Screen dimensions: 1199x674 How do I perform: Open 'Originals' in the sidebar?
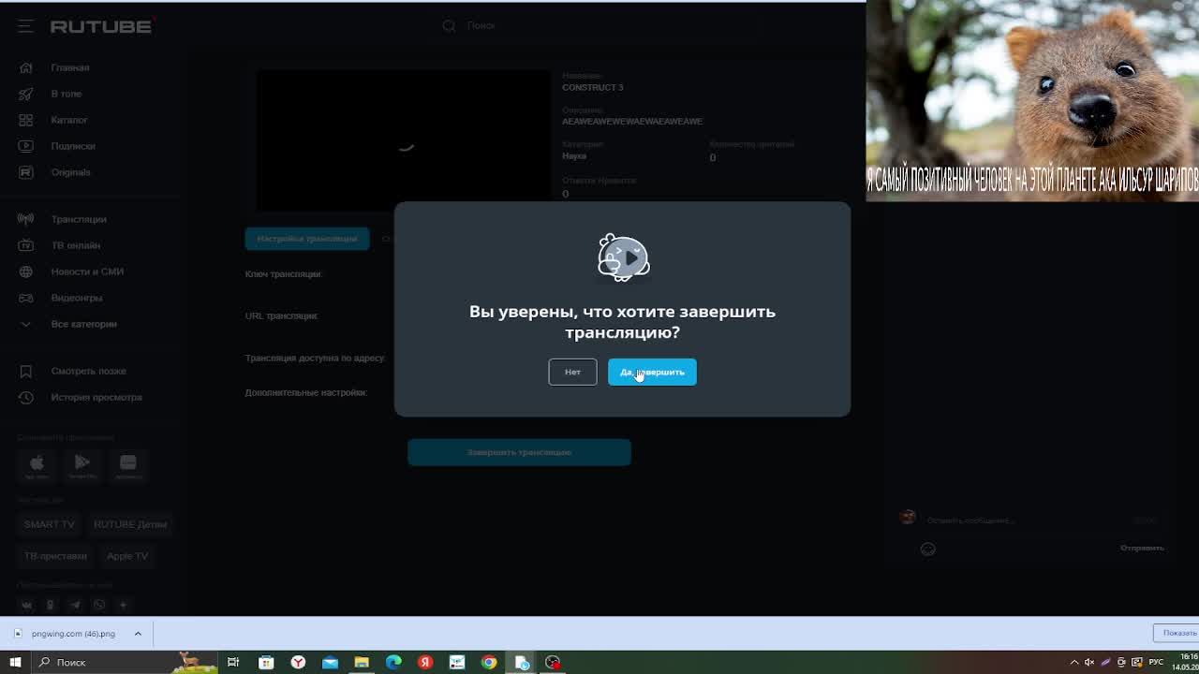(71, 172)
